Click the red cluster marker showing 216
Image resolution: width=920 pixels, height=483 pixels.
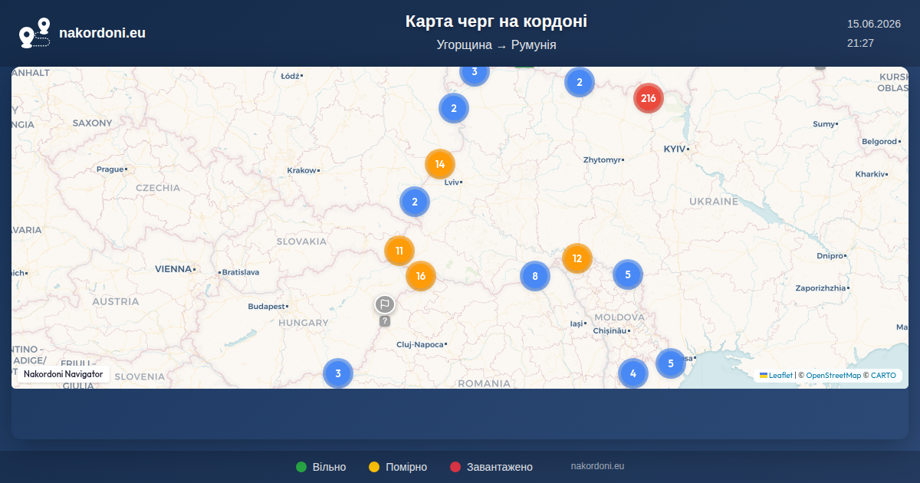pyautogui.click(x=649, y=98)
